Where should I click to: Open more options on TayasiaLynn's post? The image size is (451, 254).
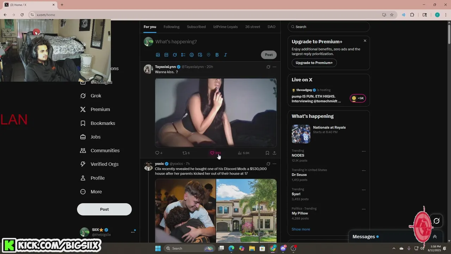coord(274,67)
